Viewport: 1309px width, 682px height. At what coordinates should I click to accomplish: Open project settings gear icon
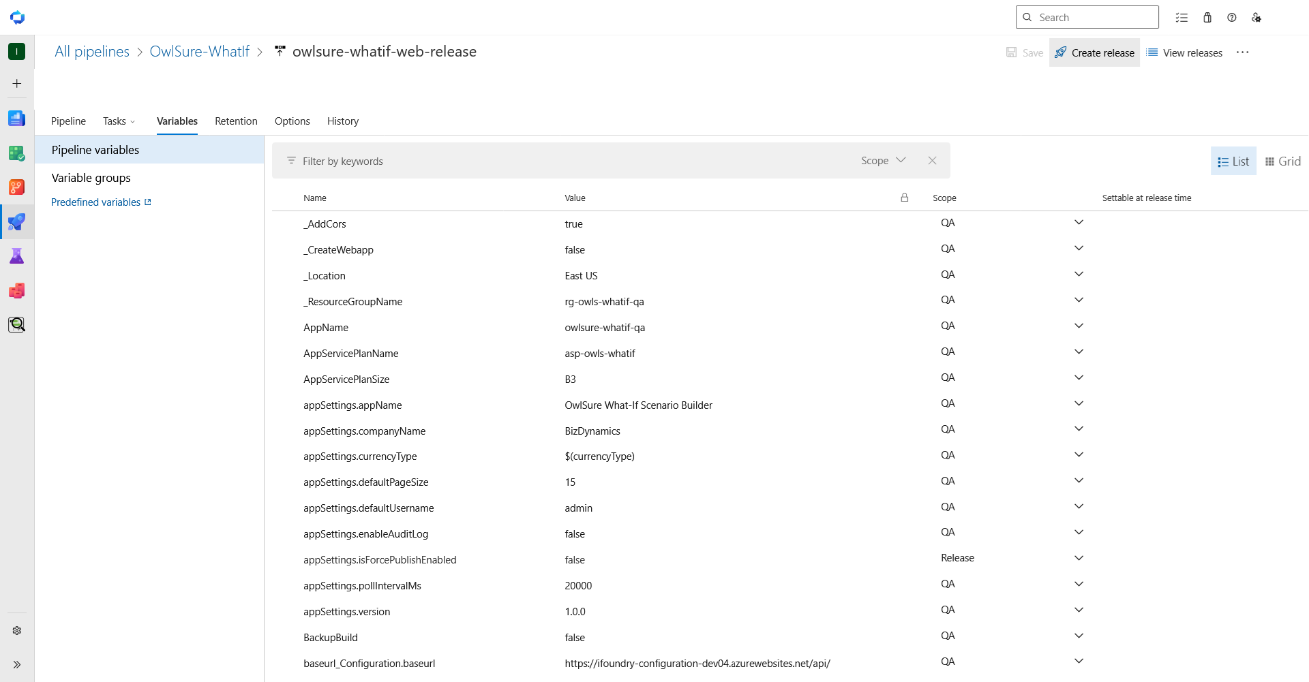17,631
